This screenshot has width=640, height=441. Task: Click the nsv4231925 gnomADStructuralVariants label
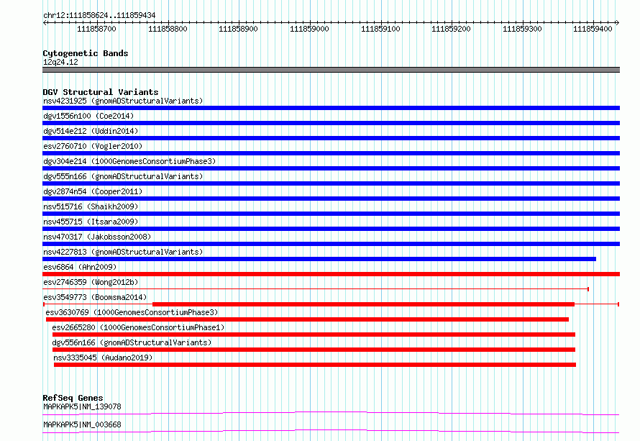coord(123,101)
